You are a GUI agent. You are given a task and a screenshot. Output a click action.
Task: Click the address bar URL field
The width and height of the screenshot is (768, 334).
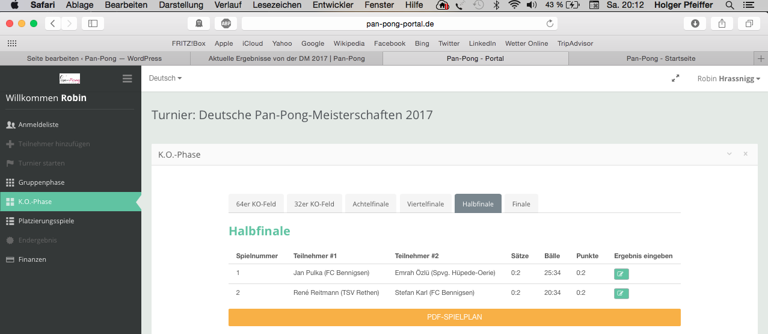pos(399,24)
